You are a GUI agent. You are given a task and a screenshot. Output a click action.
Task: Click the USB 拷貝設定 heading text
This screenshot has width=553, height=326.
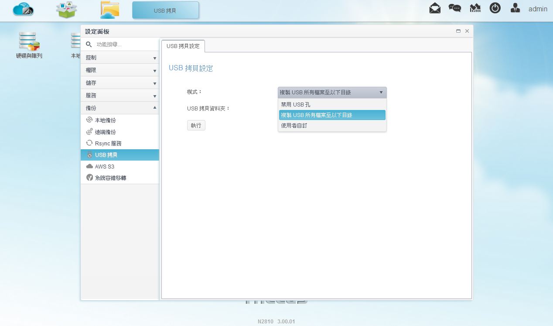tap(191, 68)
